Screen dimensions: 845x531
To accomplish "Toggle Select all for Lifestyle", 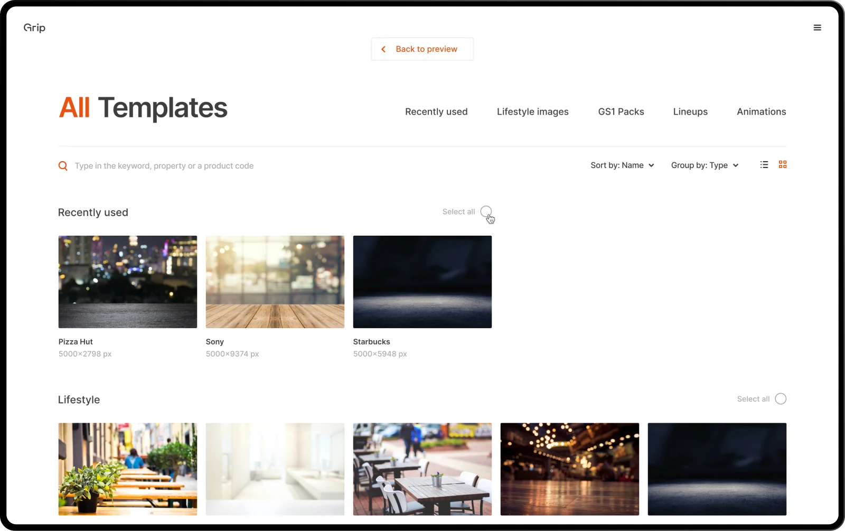I will pyautogui.click(x=781, y=399).
